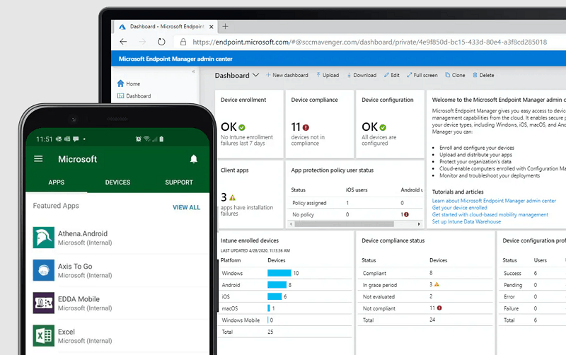Tap the battery icon in phone status bar

(161, 139)
